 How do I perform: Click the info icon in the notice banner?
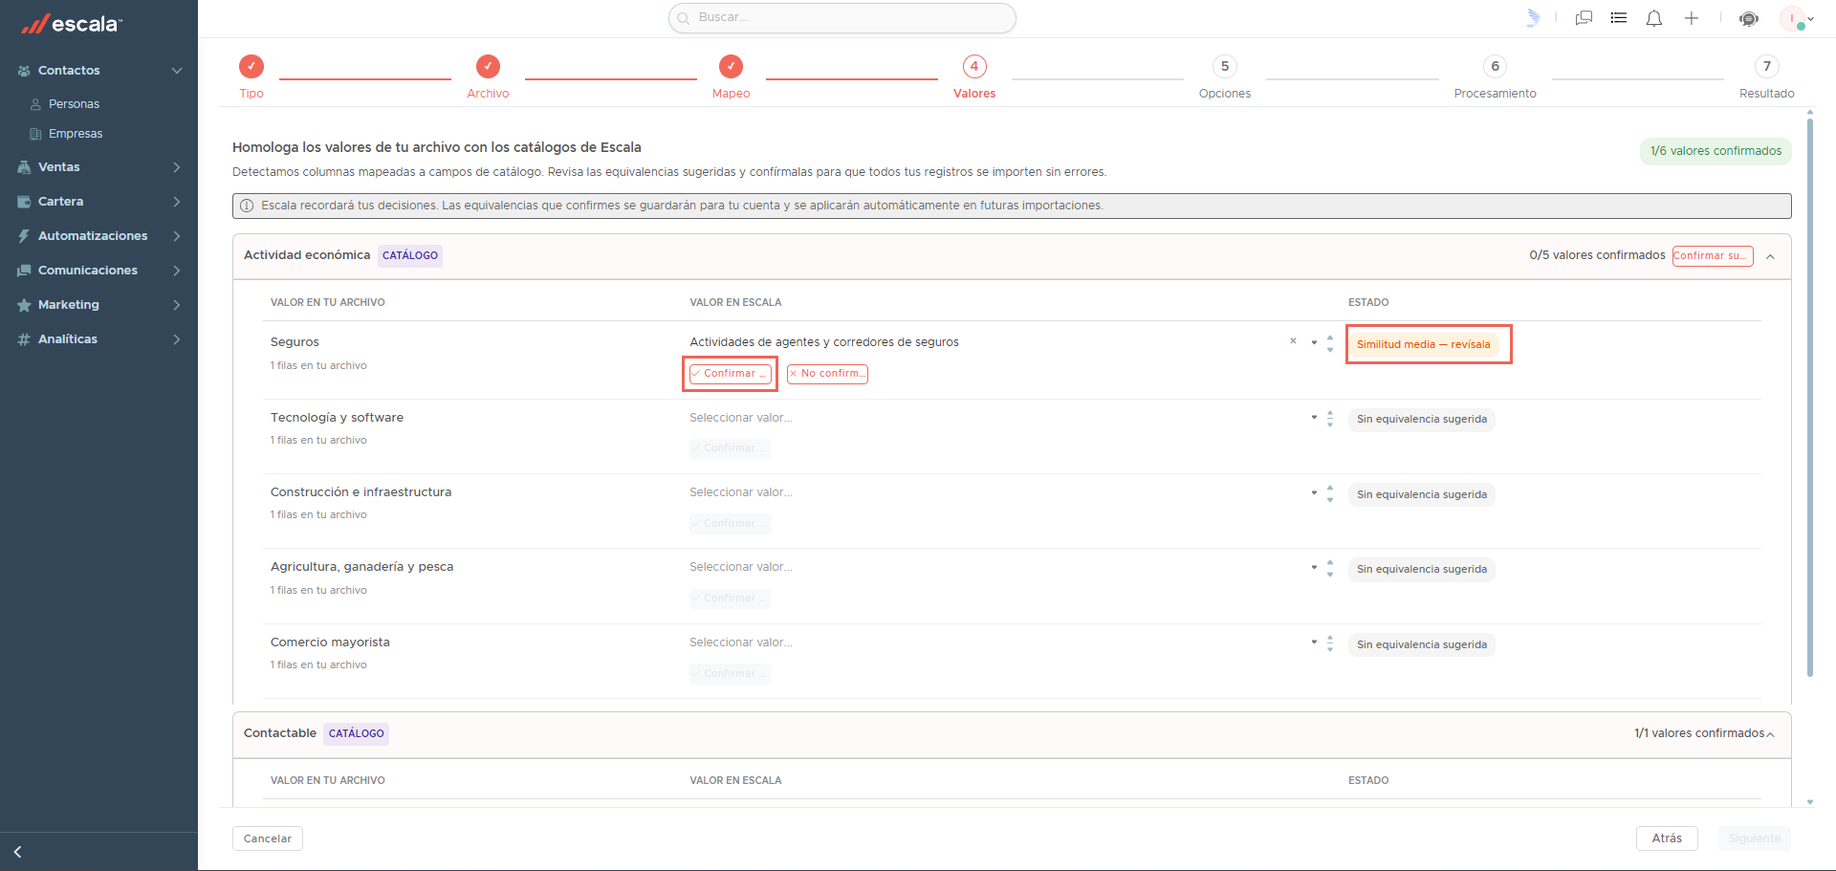pos(247,206)
